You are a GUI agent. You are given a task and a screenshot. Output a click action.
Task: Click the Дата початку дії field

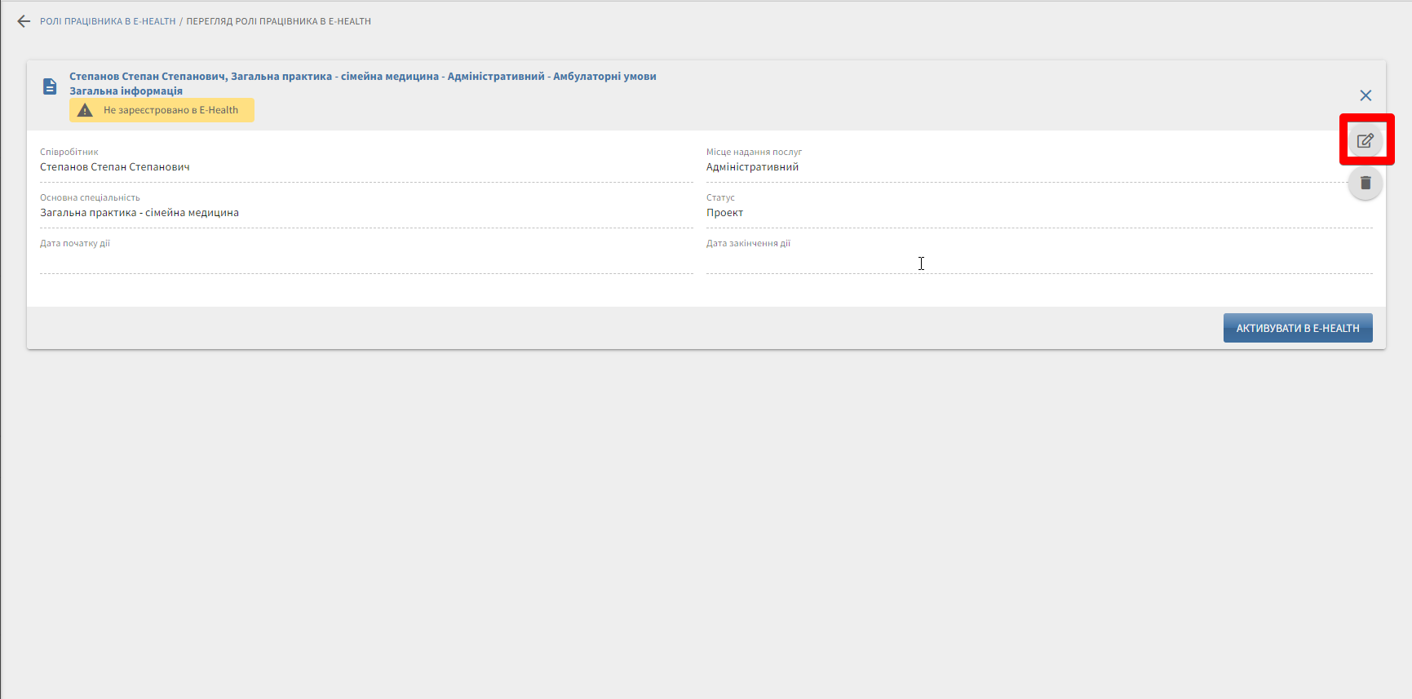pos(365,259)
